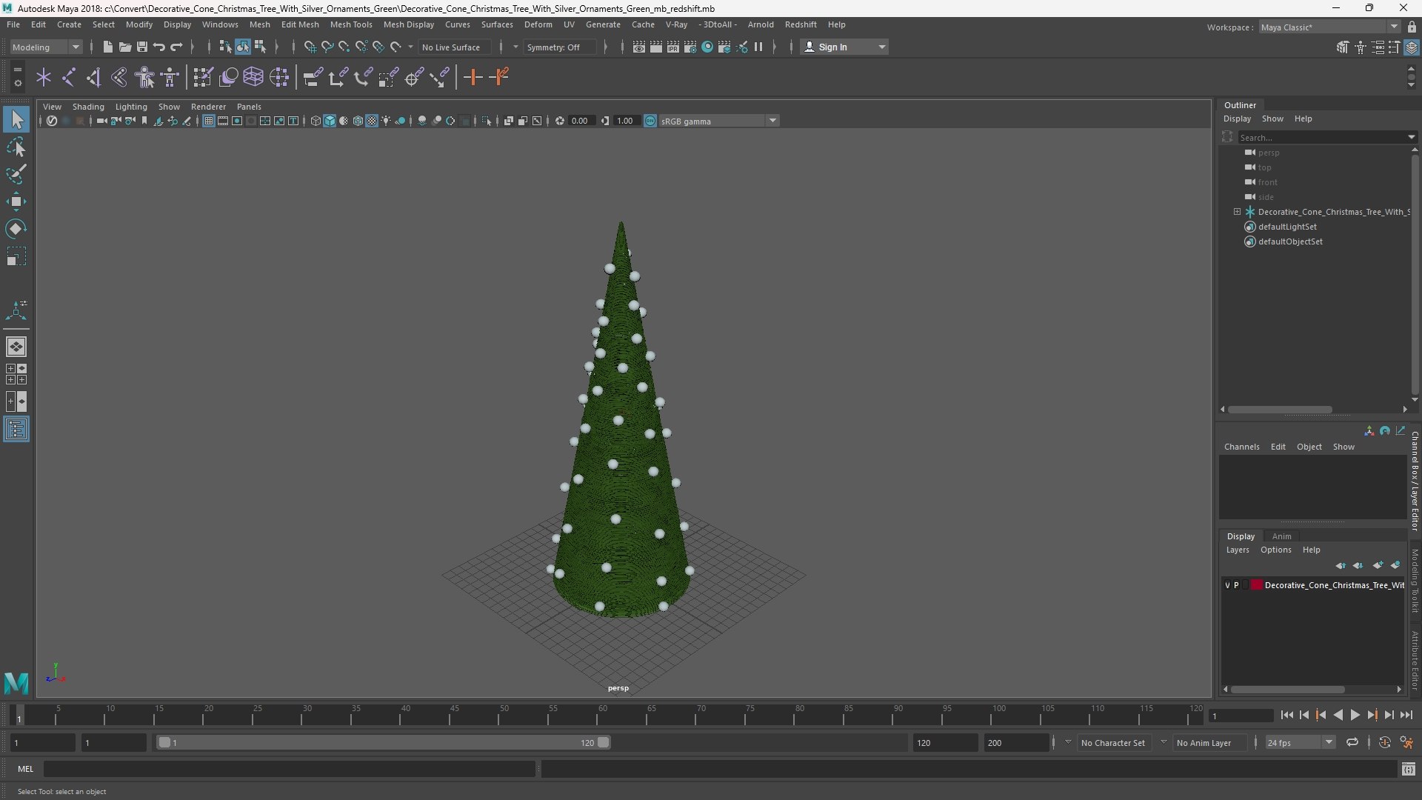Choose the Paint selection tool
The width and height of the screenshot is (1422, 800).
[16, 175]
